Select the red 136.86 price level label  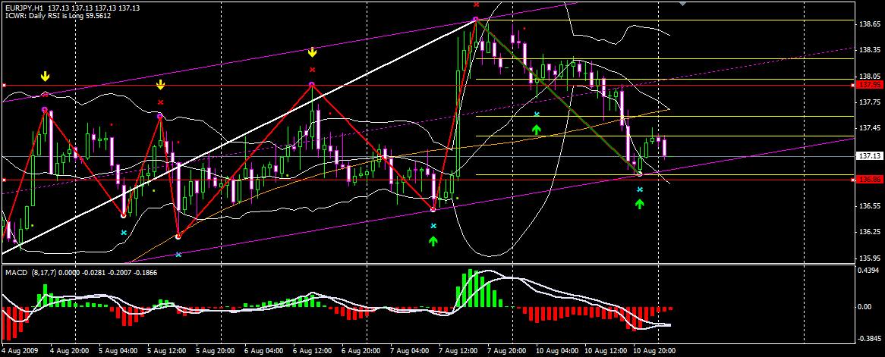pyautogui.click(x=868, y=180)
